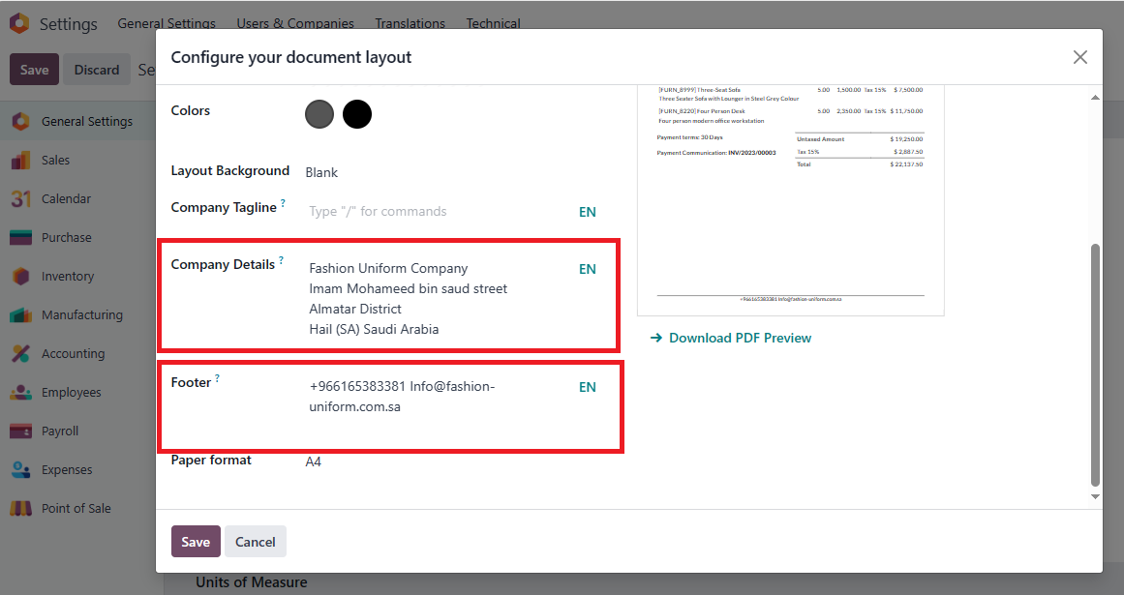Click the Company Details help question mark

tap(281, 260)
